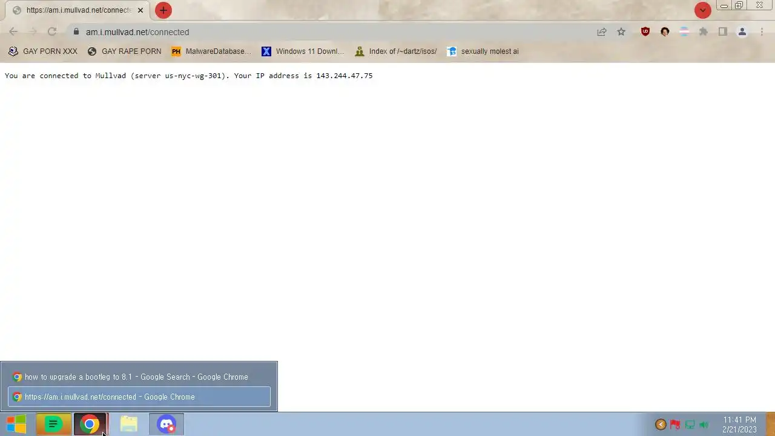Restore down the Chrome window
This screenshot has width=775, height=436.
[x=739, y=5]
